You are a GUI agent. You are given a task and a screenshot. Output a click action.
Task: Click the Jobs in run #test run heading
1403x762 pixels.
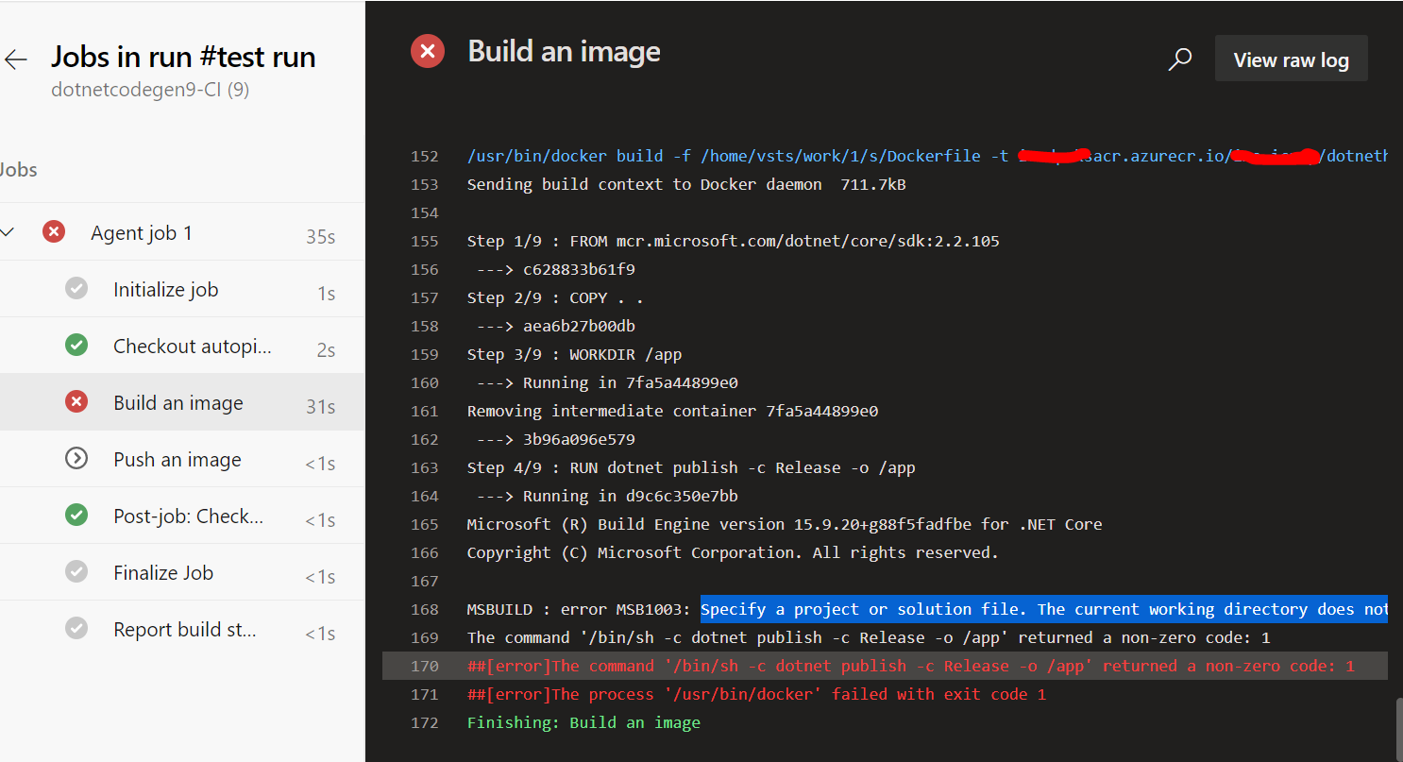pyautogui.click(x=183, y=57)
